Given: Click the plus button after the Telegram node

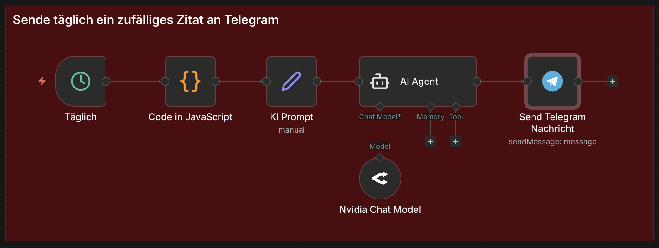Looking at the screenshot, I should (612, 82).
